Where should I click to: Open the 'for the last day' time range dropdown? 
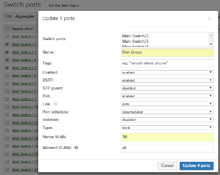64,6
